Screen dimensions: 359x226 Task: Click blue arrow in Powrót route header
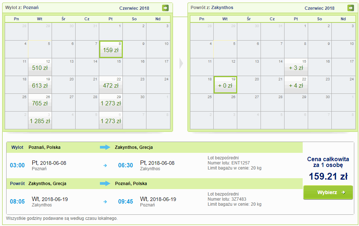point(105,184)
